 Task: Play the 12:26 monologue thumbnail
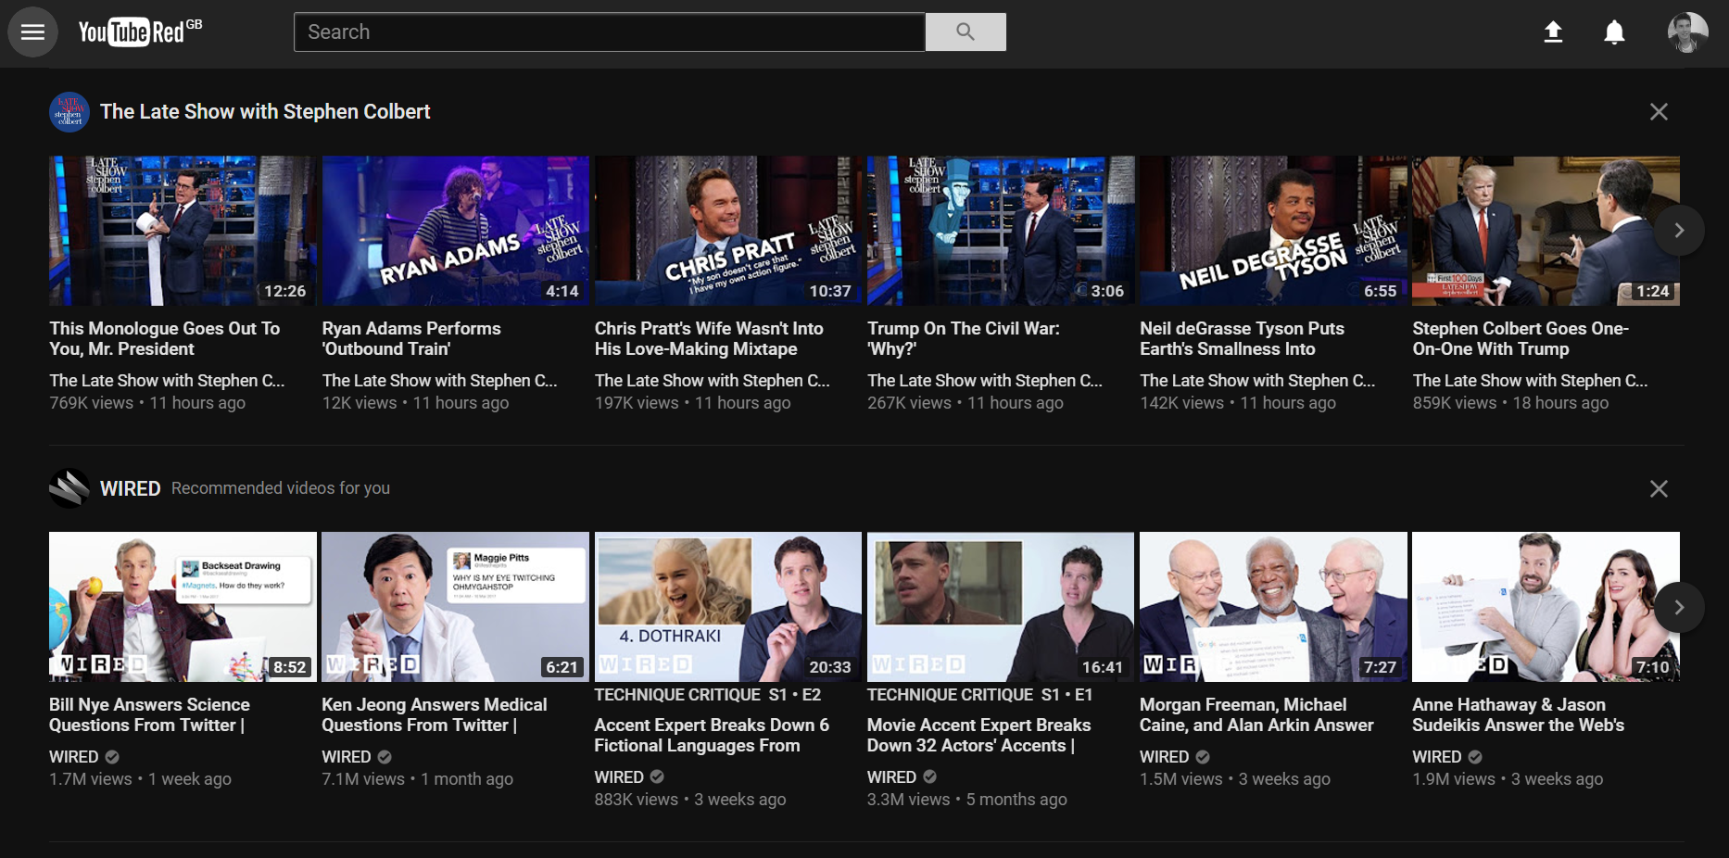tap(183, 231)
